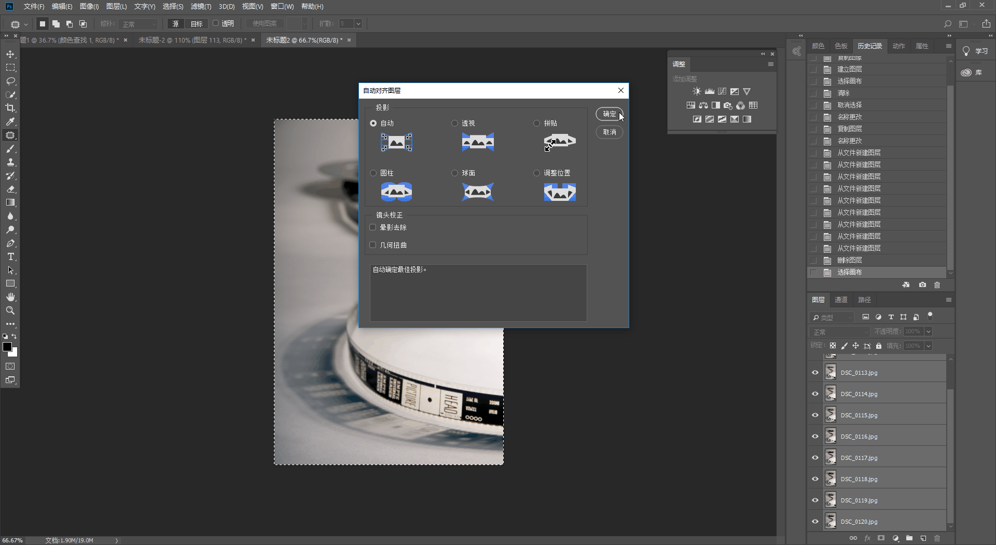The width and height of the screenshot is (996, 545).
Task: Select the Zoom tool
Action: tap(10, 311)
